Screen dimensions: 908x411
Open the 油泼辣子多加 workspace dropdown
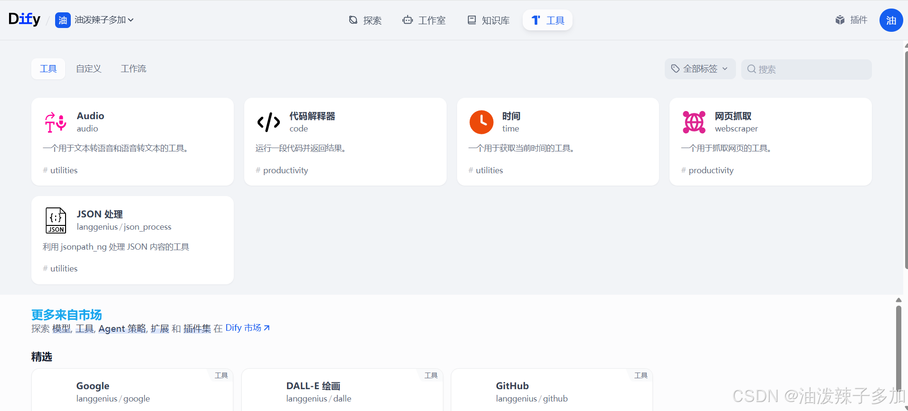click(x=104, y=20)
